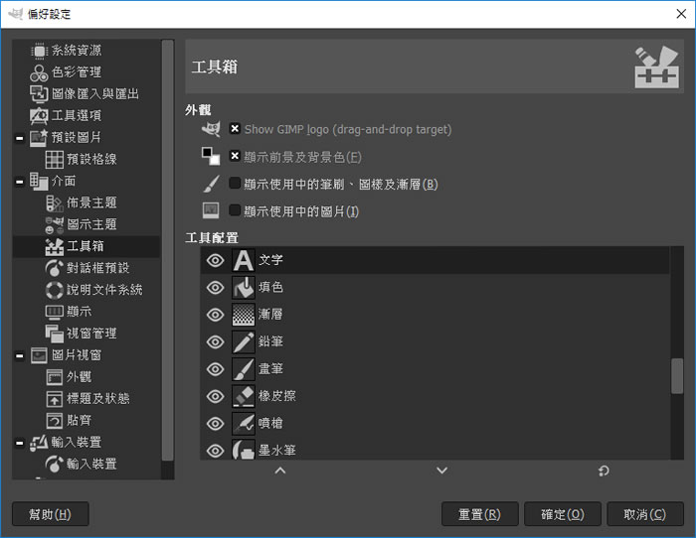Click the 圖像匯入與匯出 icon

click(39, 94)
